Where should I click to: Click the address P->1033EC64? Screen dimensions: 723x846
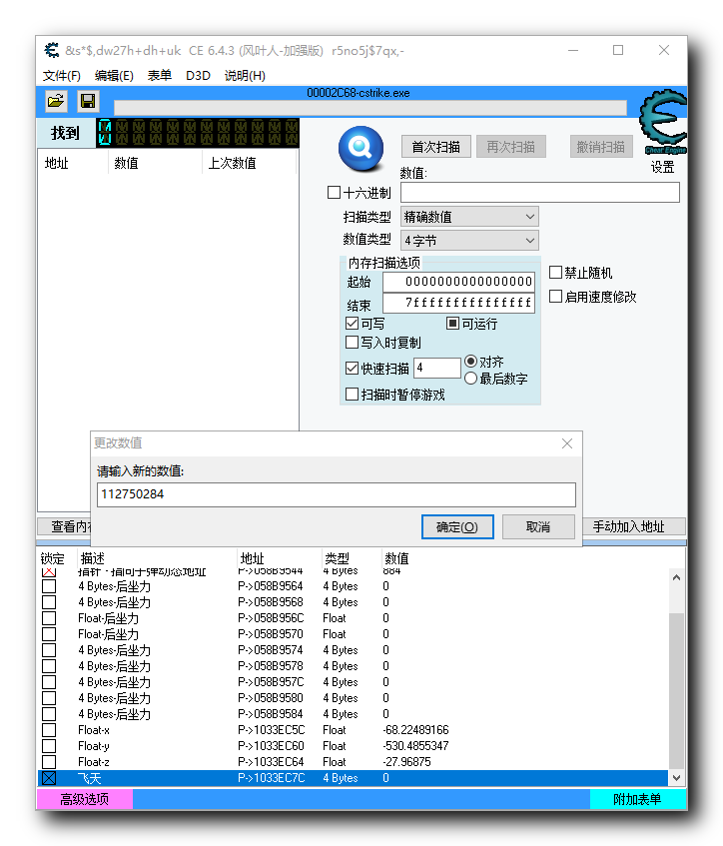click(272, 762)
